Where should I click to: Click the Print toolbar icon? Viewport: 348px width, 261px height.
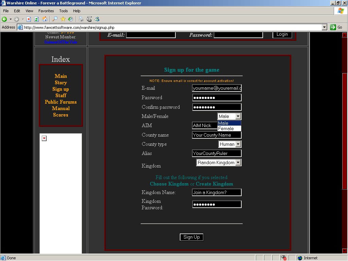click(x=81, y=19)
